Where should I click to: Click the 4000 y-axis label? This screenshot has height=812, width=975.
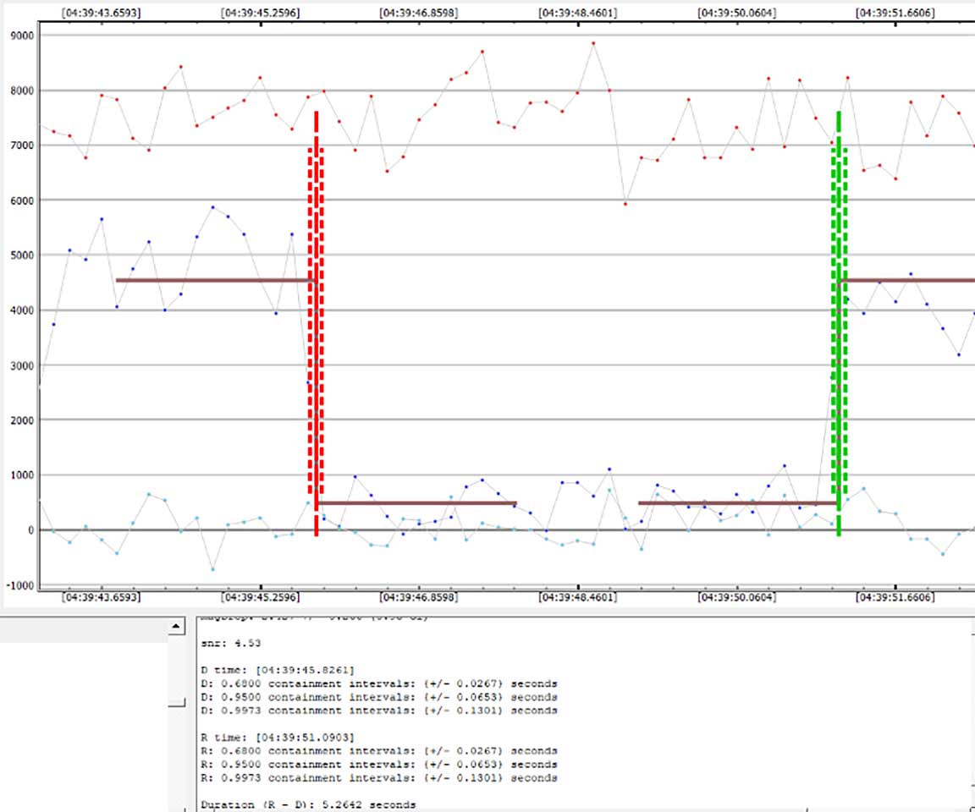point(22,310)
